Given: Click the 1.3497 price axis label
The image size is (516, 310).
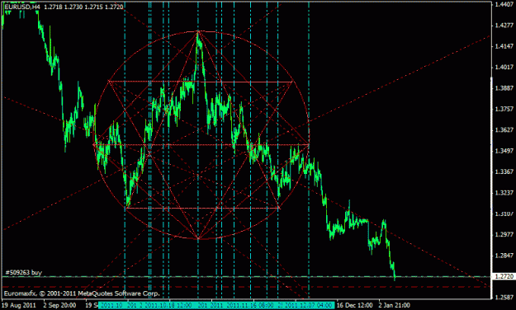Looking at the screenshot, I should tap(504, 151).
